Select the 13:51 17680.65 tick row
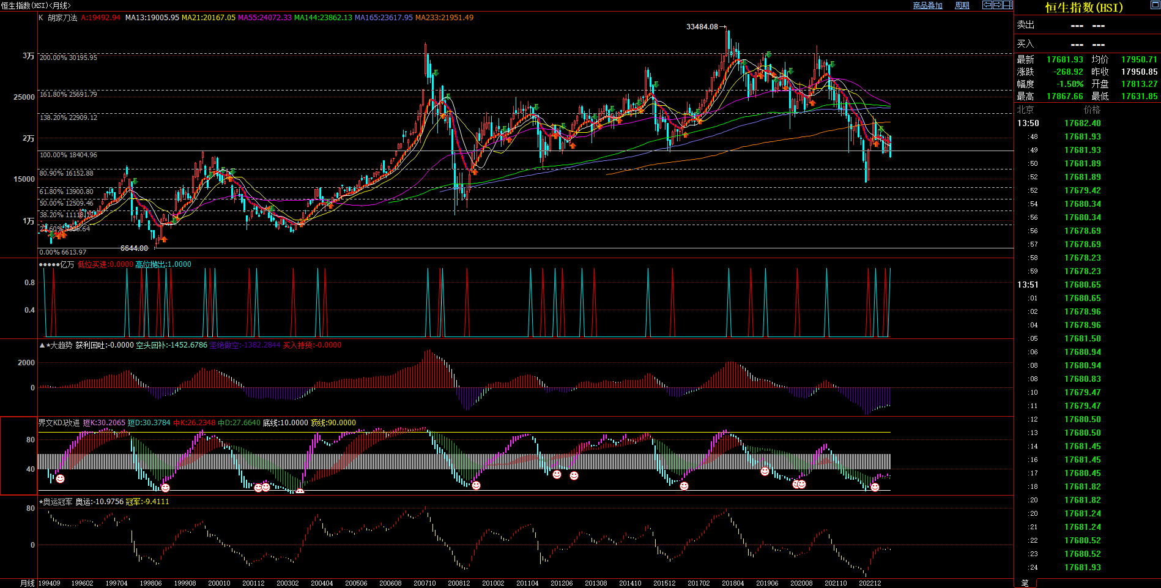 point(1083,285)
